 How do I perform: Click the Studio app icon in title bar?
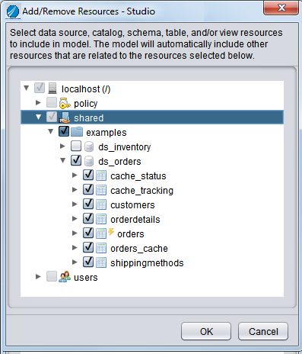click(x=13, y=11)
